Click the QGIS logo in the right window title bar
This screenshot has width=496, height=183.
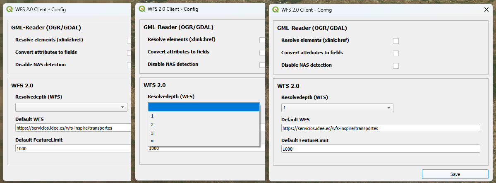click(275, 10)
